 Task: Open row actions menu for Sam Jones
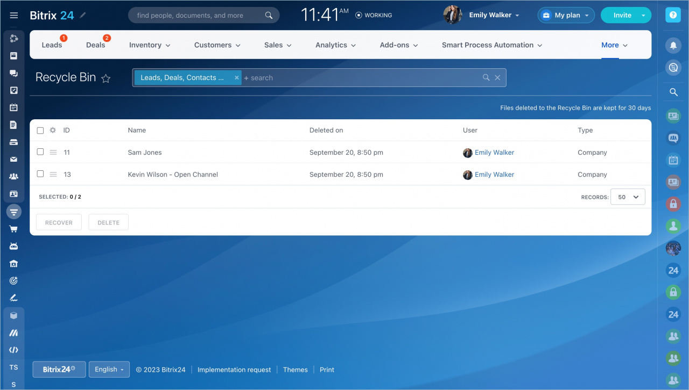pos(53,153)
